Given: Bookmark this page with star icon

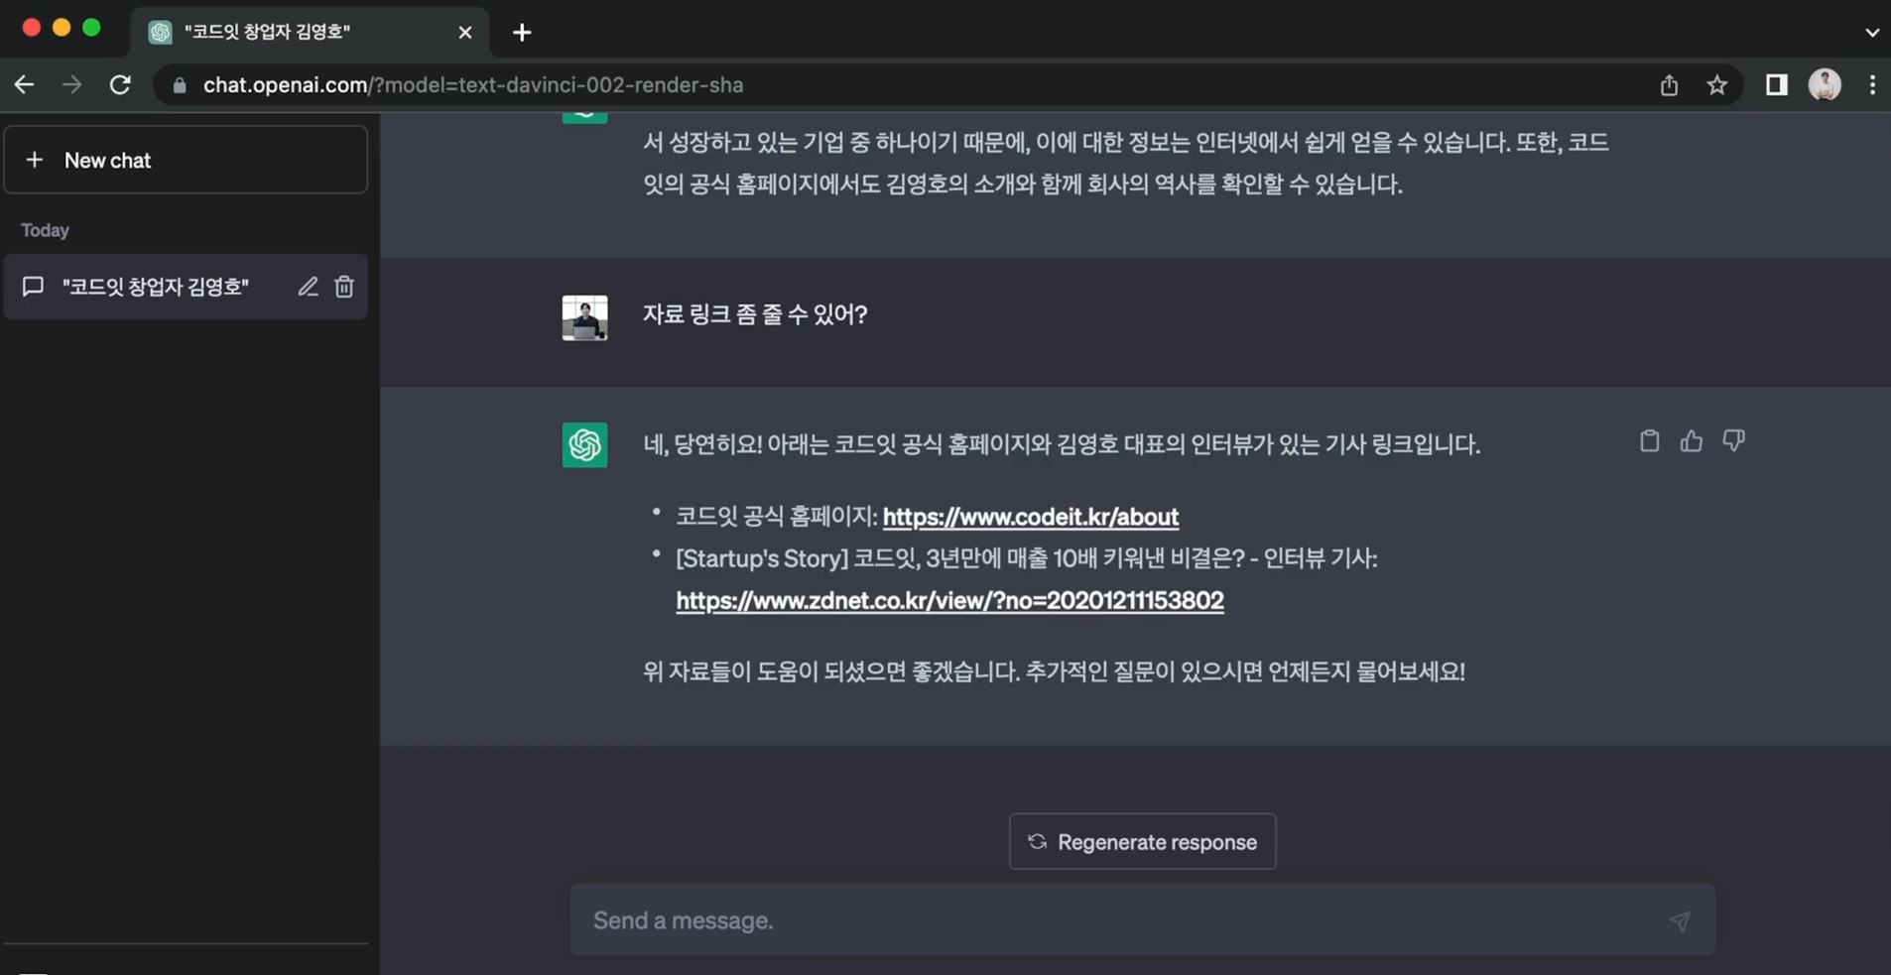Looking at the screenshot, I should pos(1717,85).
